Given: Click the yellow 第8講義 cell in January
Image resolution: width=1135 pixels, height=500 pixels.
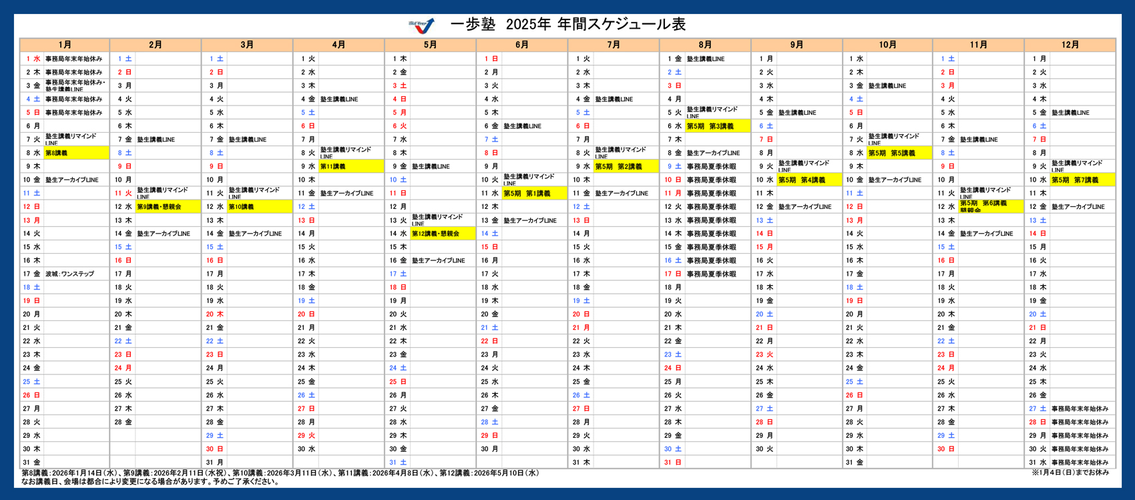Looking at the screenshot, I should pos(75,153).
